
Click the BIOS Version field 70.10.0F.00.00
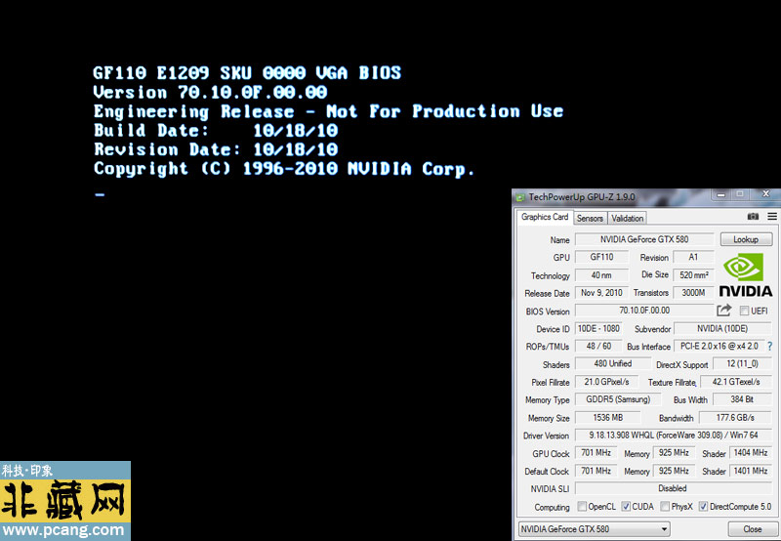[644, 311]
